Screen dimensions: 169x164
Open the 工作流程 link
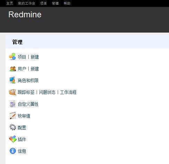(68, 92)
